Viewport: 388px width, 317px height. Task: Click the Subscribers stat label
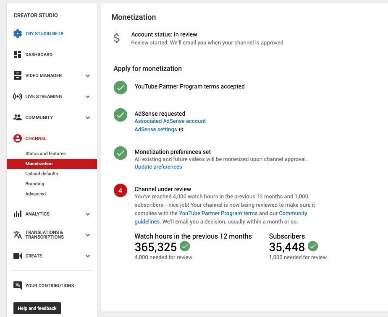287,236
